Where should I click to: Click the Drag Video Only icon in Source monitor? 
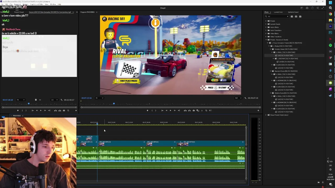tap(36, 100)
